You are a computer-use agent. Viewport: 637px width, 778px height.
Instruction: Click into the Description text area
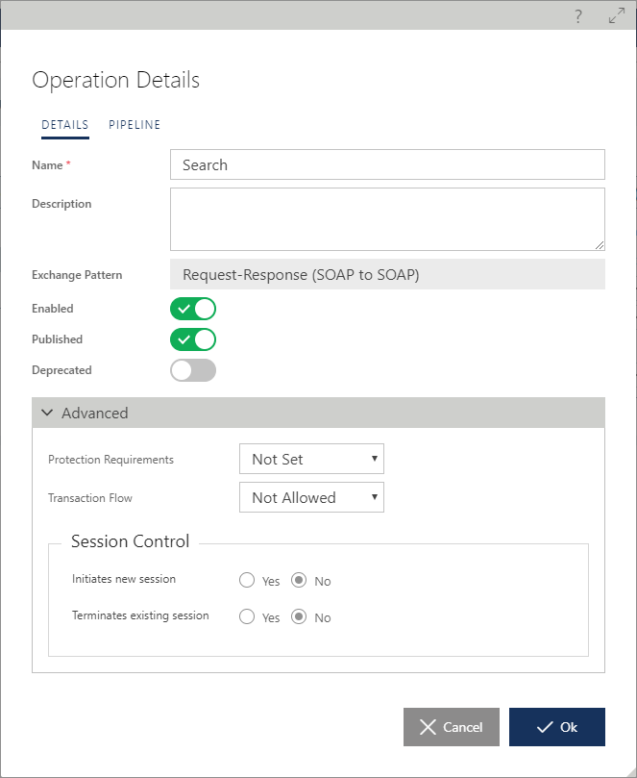click(x=387, y=219)
